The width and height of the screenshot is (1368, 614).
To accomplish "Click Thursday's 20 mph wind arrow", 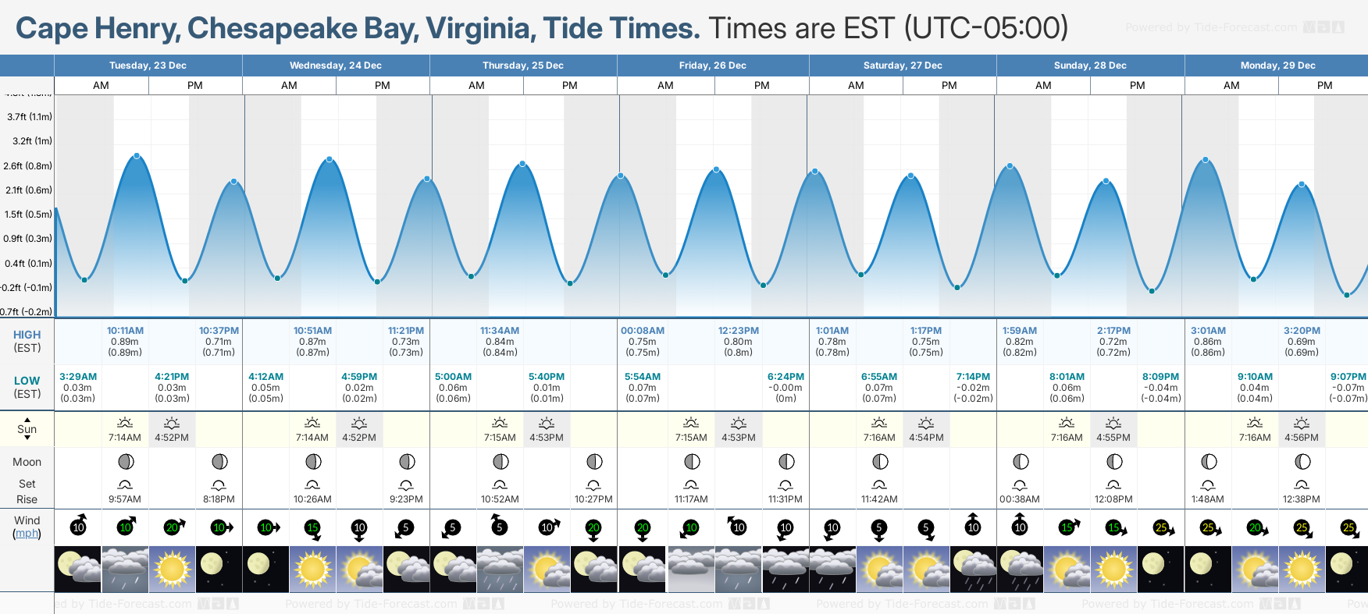I will [x=593, y=528].
